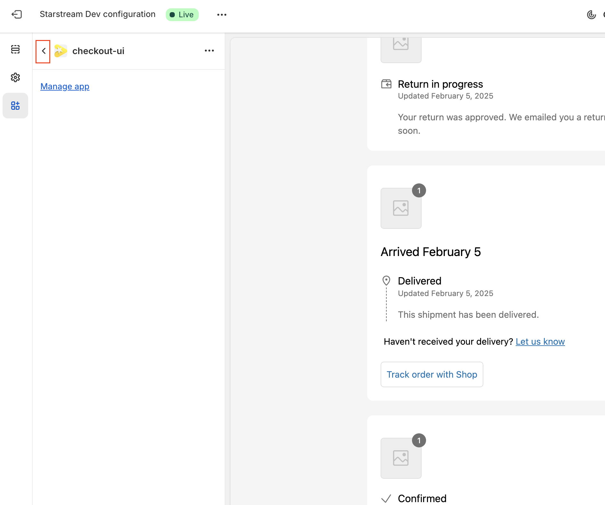This screenshot has height=505, width=605.
Task: Click the Confirmed checkmark icon
Action: pos(386,498)
